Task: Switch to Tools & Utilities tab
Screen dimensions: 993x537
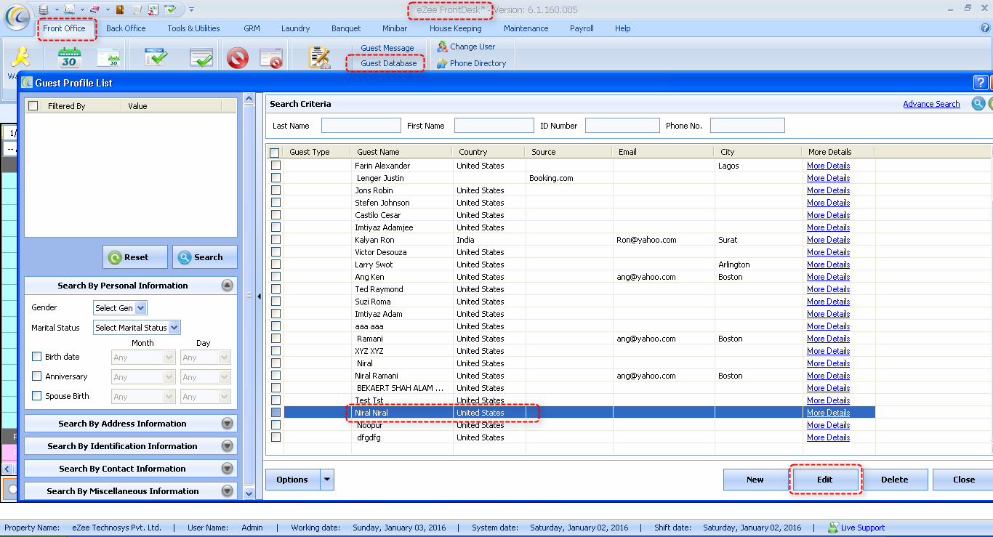Action: tap(193, 28)
